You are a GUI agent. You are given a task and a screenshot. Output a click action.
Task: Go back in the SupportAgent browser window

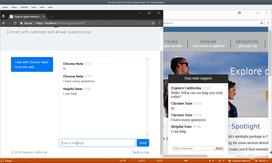(x=4, y=23)
